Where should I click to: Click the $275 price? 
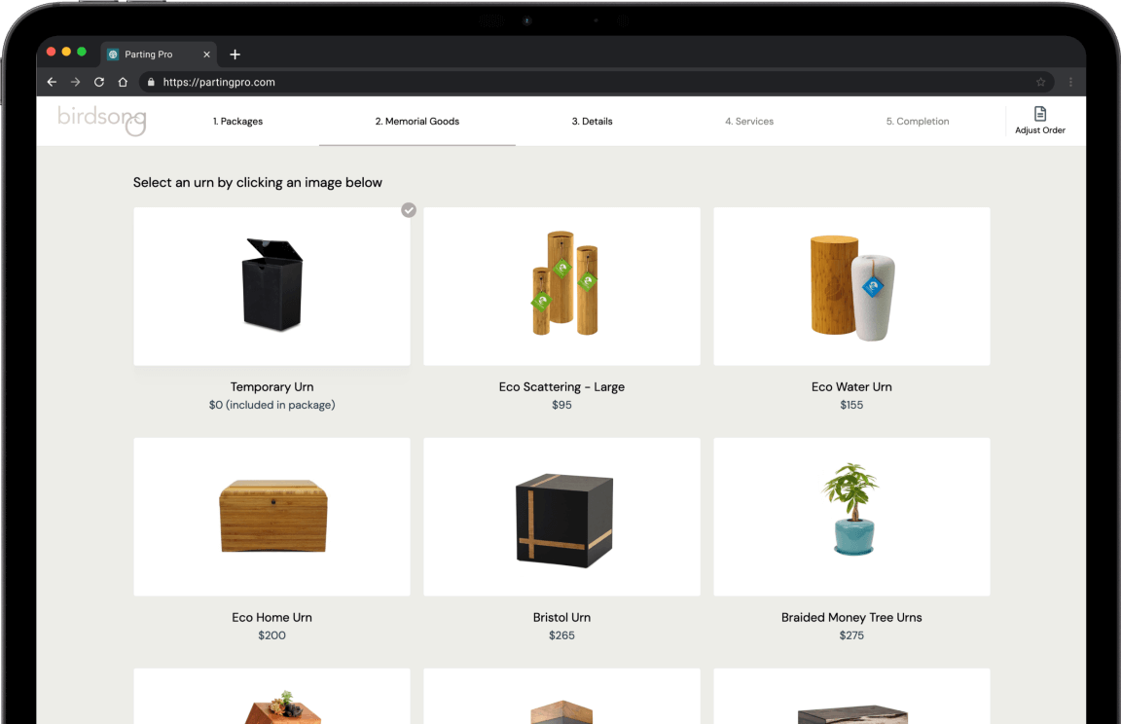coord(851,635)
